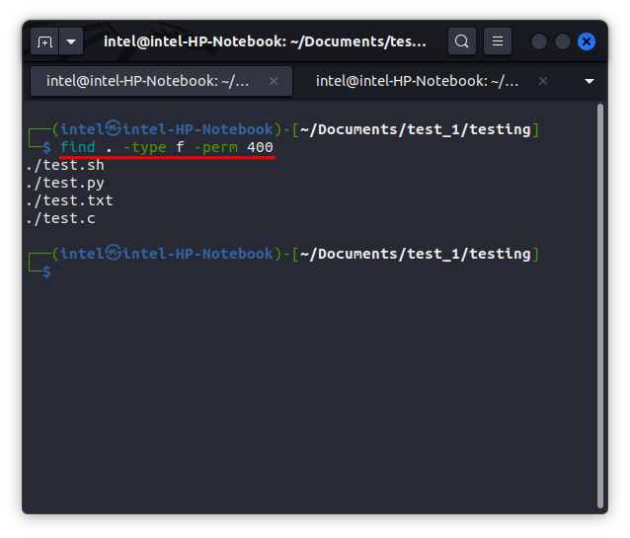Click the window title text in the header bar

(x=265, y=41)
